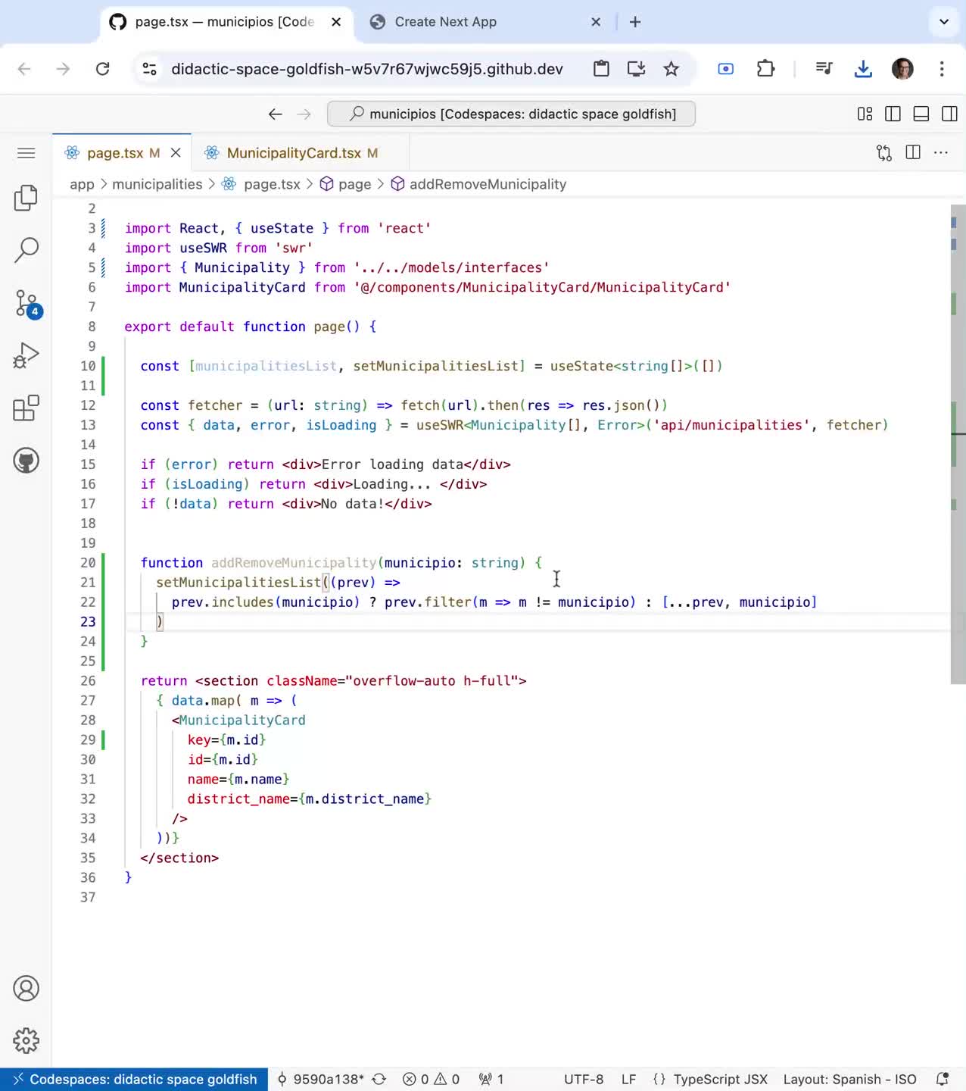The height and width of the screenshot is (1091, 966).
Task: Close the Create Next App browser tab
Action: click(596, 22)
